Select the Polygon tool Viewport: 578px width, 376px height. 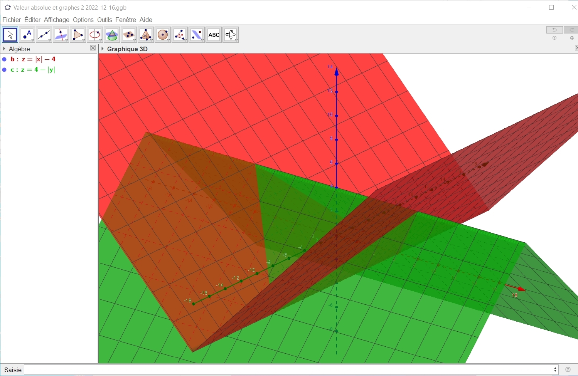pos(78,35)
